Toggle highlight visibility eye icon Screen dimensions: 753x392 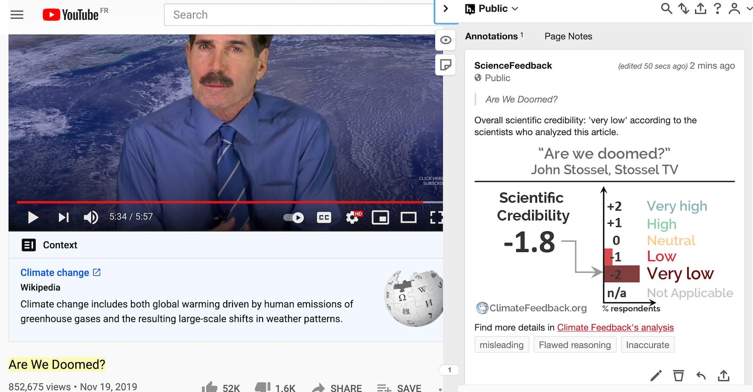point(446,40)
